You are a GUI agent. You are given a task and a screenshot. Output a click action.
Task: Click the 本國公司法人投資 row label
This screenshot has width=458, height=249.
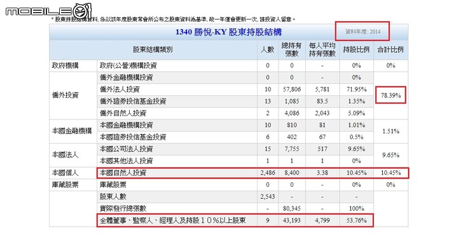click(x=126, y=149)
